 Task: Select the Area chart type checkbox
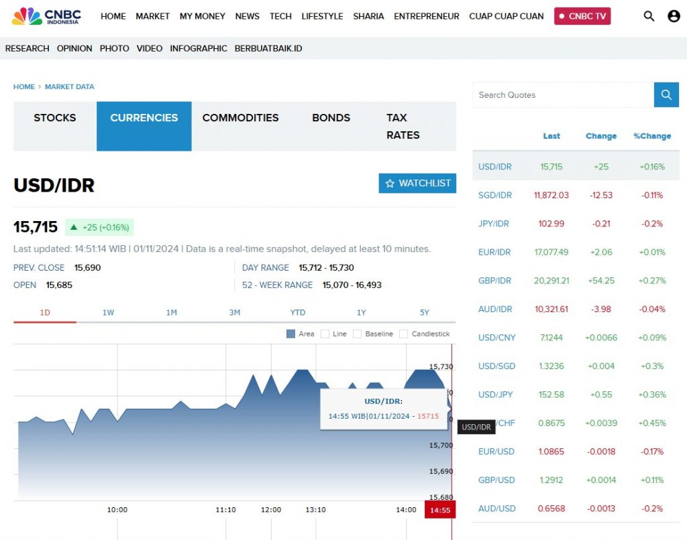point(290,334)
